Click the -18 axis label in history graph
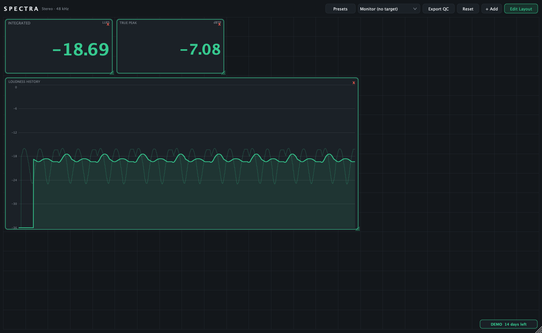 click(14, 156)
